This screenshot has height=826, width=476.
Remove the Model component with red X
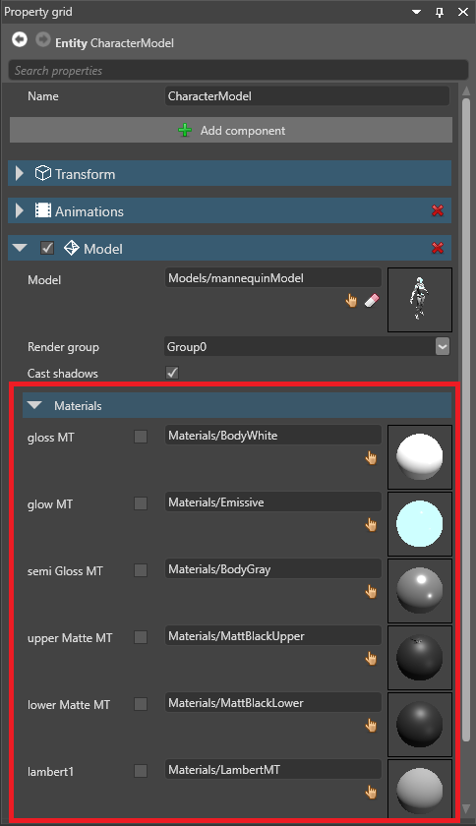point(438,248)
